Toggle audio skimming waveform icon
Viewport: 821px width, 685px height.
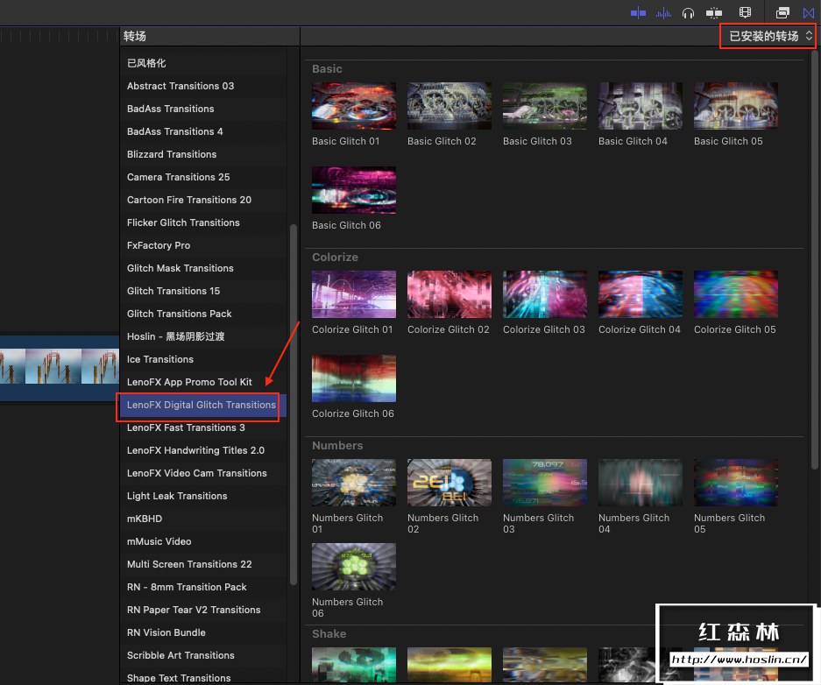pos(664,12)
